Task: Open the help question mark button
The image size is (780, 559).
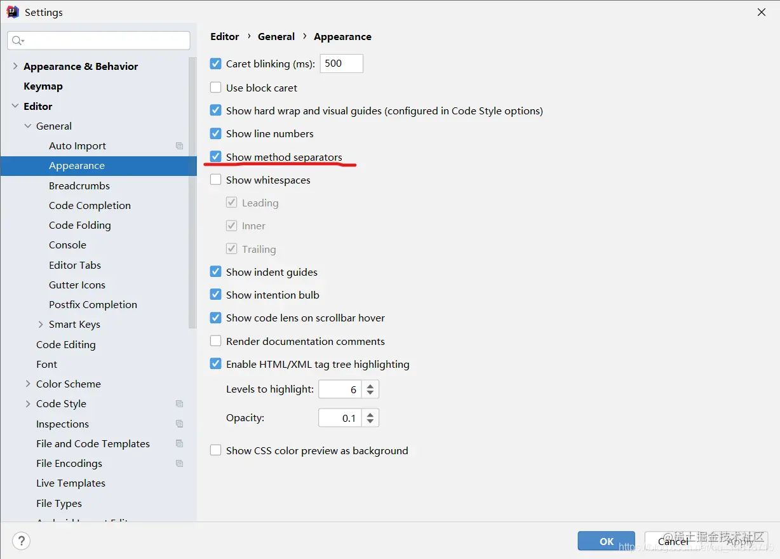Action: click(21, 541)
